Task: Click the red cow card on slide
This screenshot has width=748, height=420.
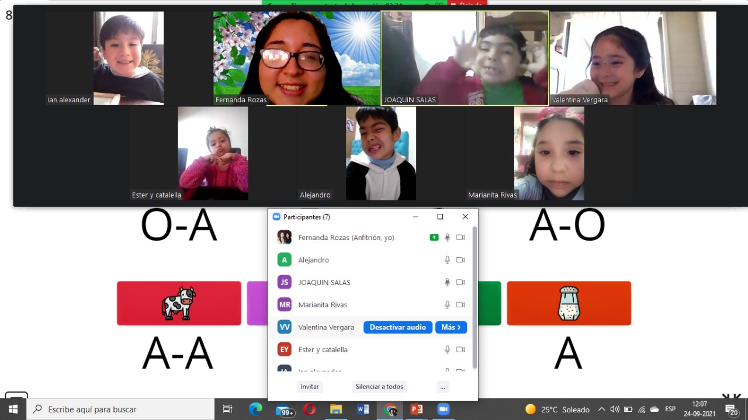Action: pos(179,303)
